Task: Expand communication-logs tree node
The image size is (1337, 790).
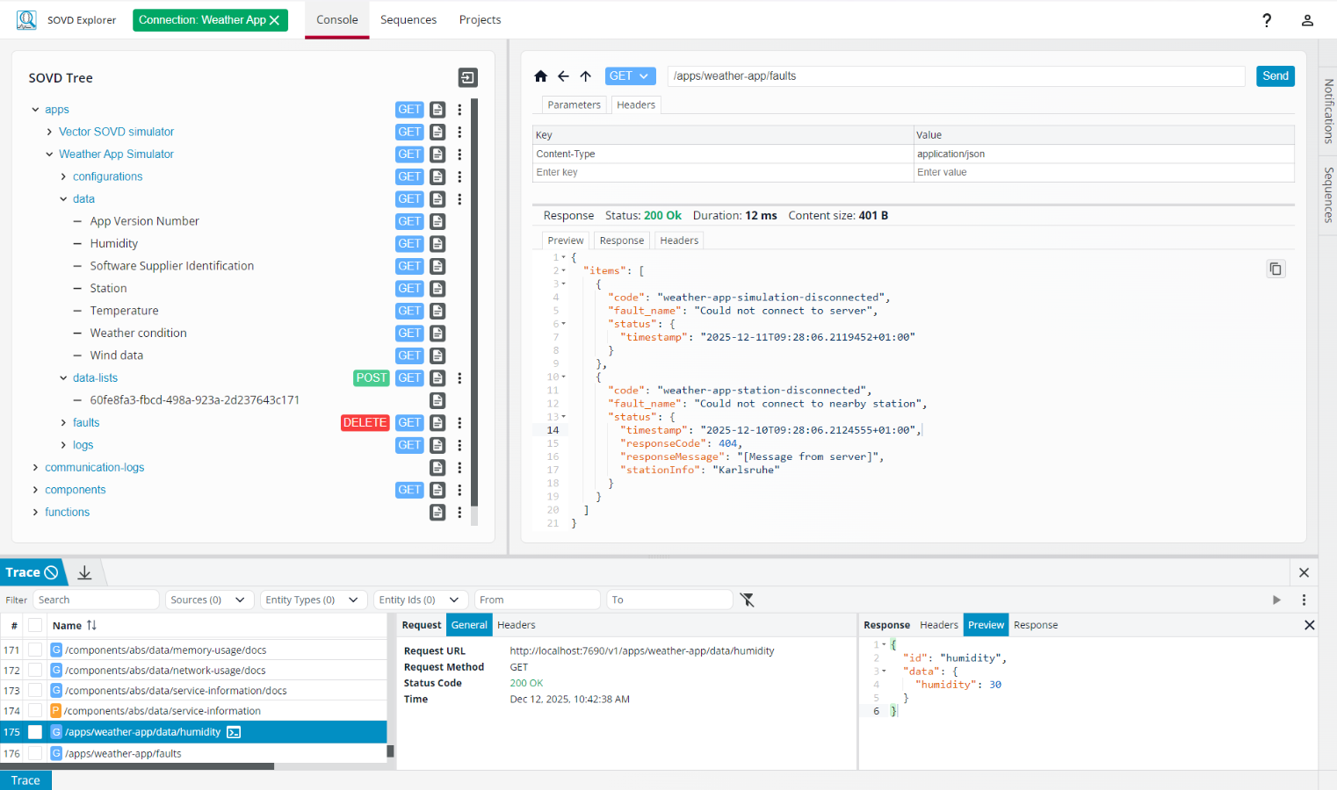Action: point(35,468)
